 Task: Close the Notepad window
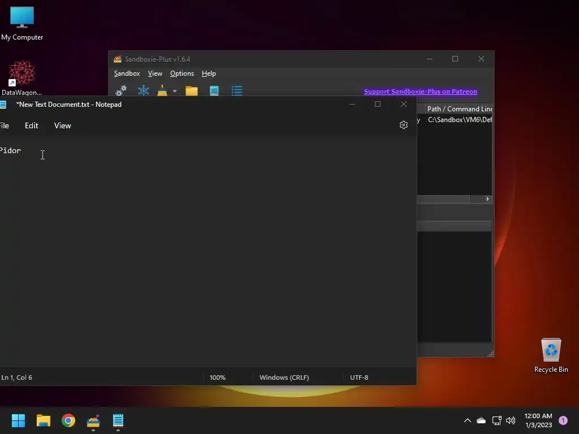(x=404, y=105)
